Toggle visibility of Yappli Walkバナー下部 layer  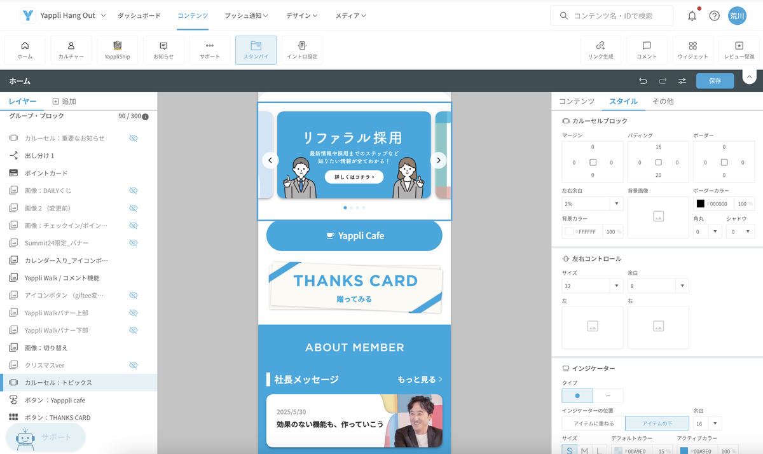pyautogui.click(x=134, y=330)
